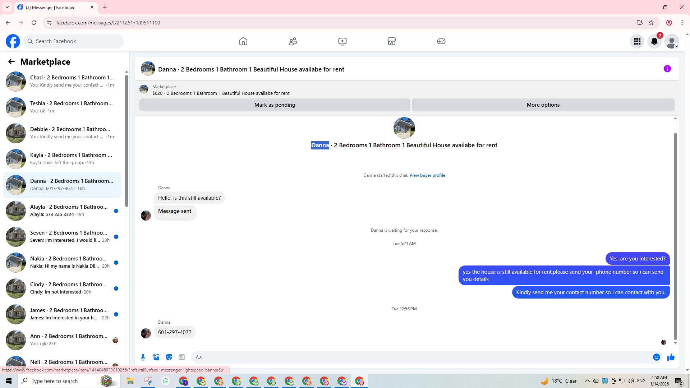Open the GIF picker icon
This screenshot has width=690, height=388.
click(x=182, y=357)
